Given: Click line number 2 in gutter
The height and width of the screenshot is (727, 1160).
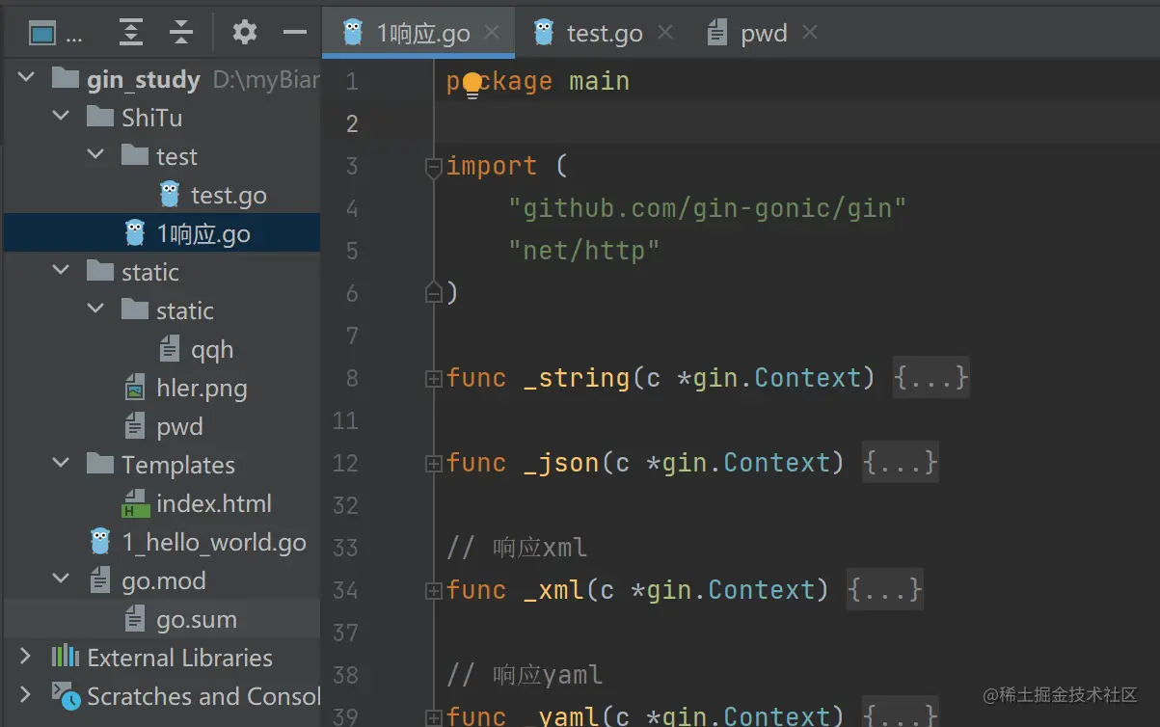Looking at the screenshot, I should [x=352, y=123].
